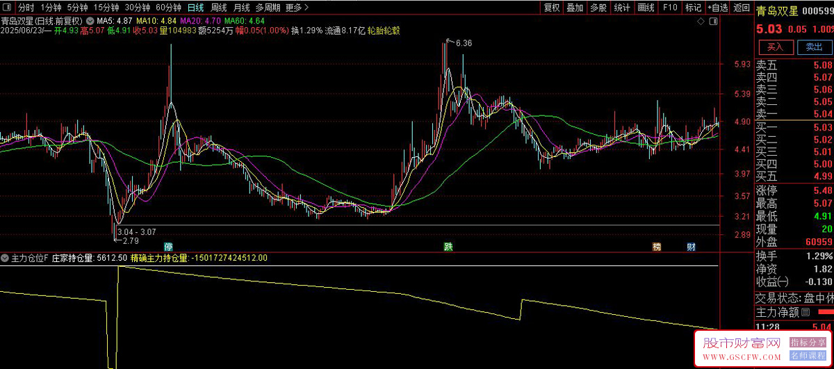Toggle the icon beside 主力净额
The height and width of the screenshot is (369, 834).
point(804,313)
